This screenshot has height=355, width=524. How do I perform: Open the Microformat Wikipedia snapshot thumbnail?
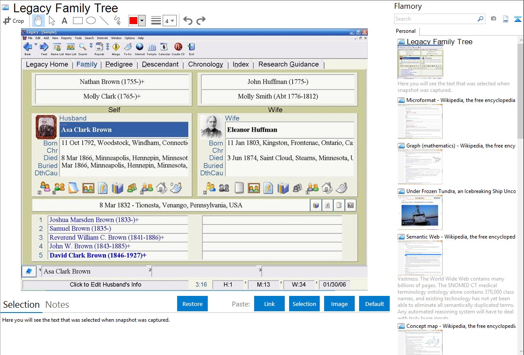(420, 121)
